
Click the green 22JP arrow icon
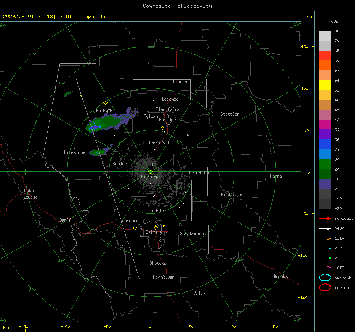pos(325,258)
